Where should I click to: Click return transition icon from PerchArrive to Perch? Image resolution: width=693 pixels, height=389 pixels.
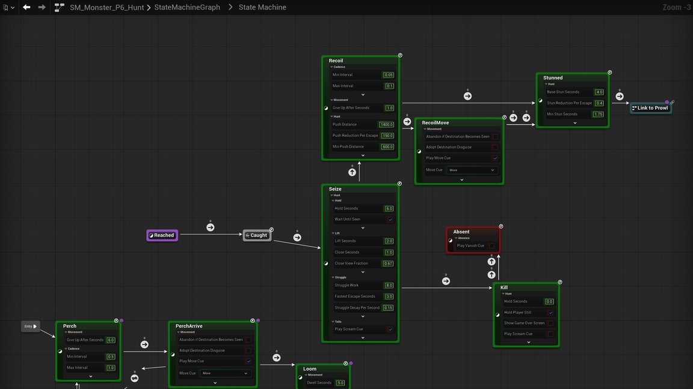(135, 378)
